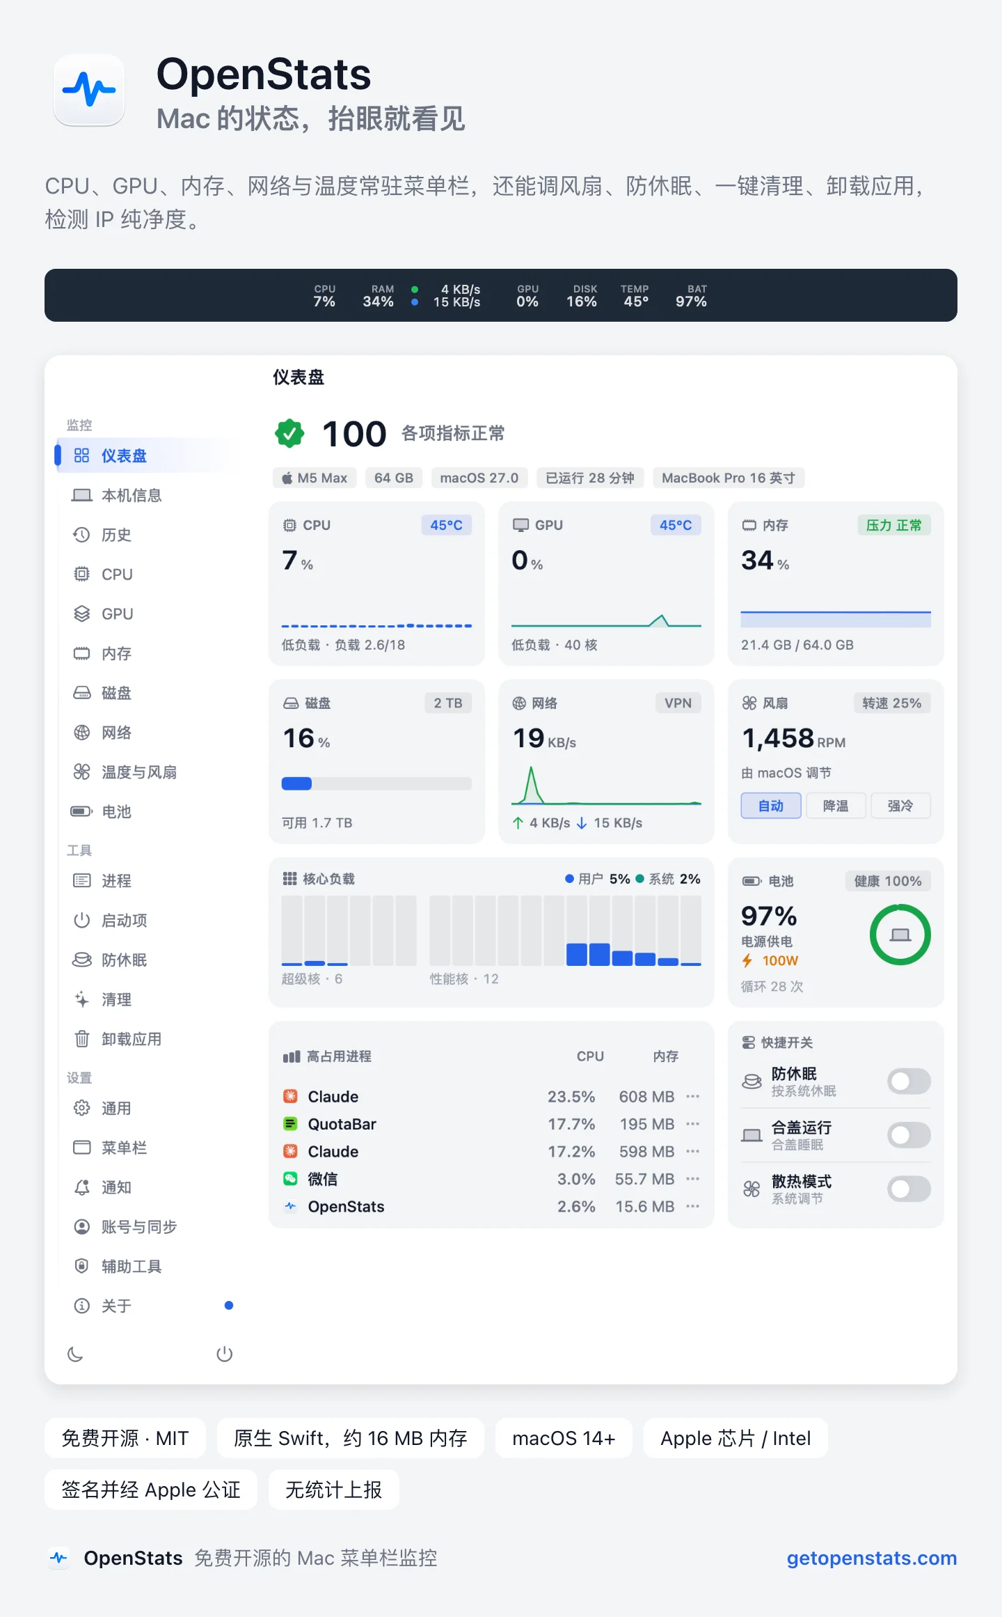Click the 64 GB memory badge

click(x=394, y=478)
